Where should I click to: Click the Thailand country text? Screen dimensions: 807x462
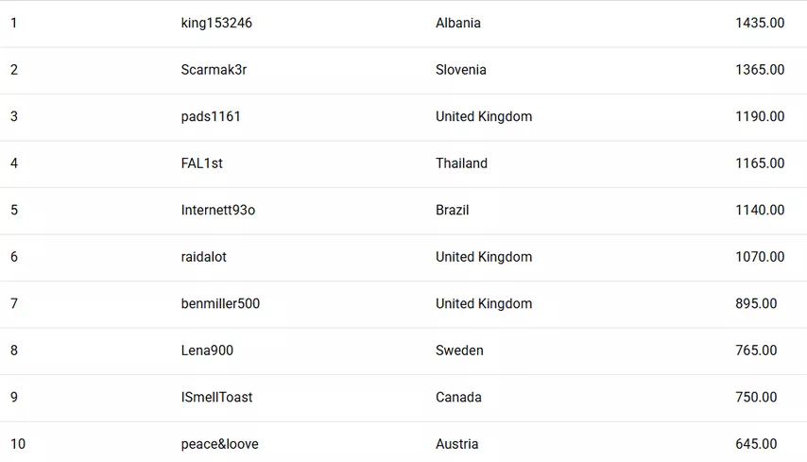coord(461,163)
